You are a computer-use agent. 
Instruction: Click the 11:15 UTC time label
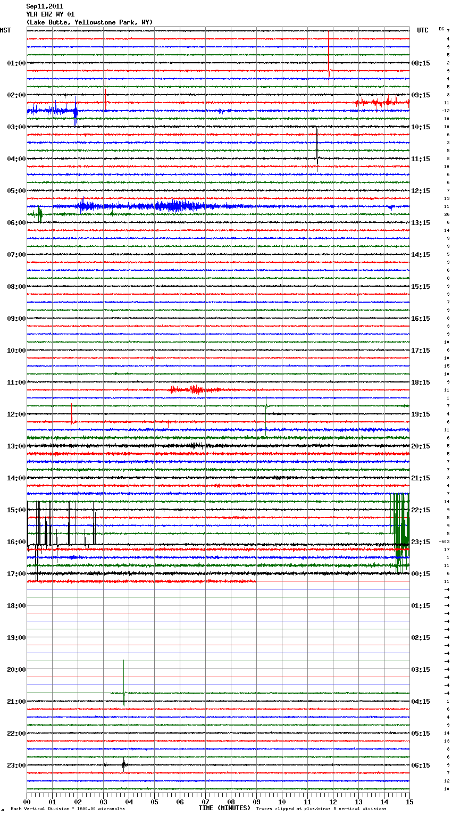pos(421,159)
